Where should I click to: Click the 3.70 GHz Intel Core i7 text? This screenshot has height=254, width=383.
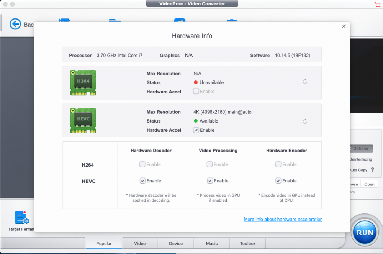tap(119, 56)
